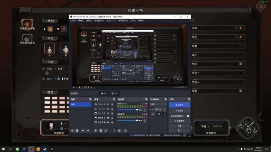Image resolution: width=271 pixels, height=152 pixels.
Task: Pop out the Scene Transitions (转场特效) dock
Action: click(166, 99)
